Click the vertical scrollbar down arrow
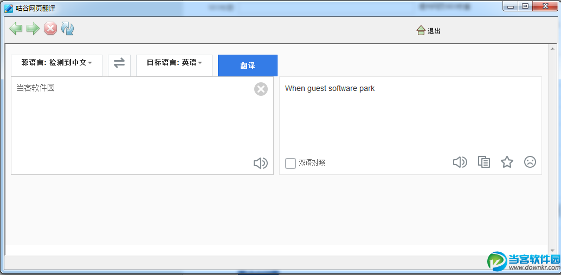 tap(551, 251)
